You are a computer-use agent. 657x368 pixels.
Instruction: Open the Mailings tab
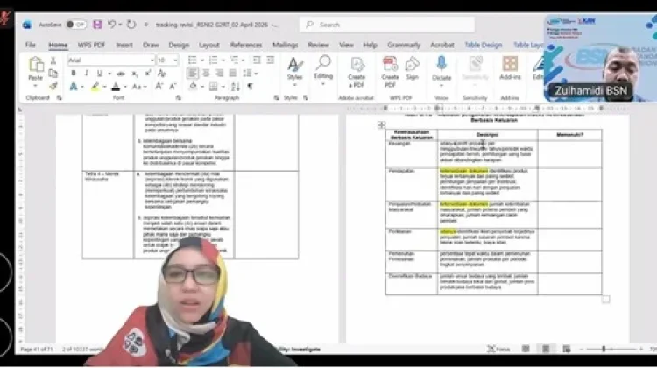(286, 45)
